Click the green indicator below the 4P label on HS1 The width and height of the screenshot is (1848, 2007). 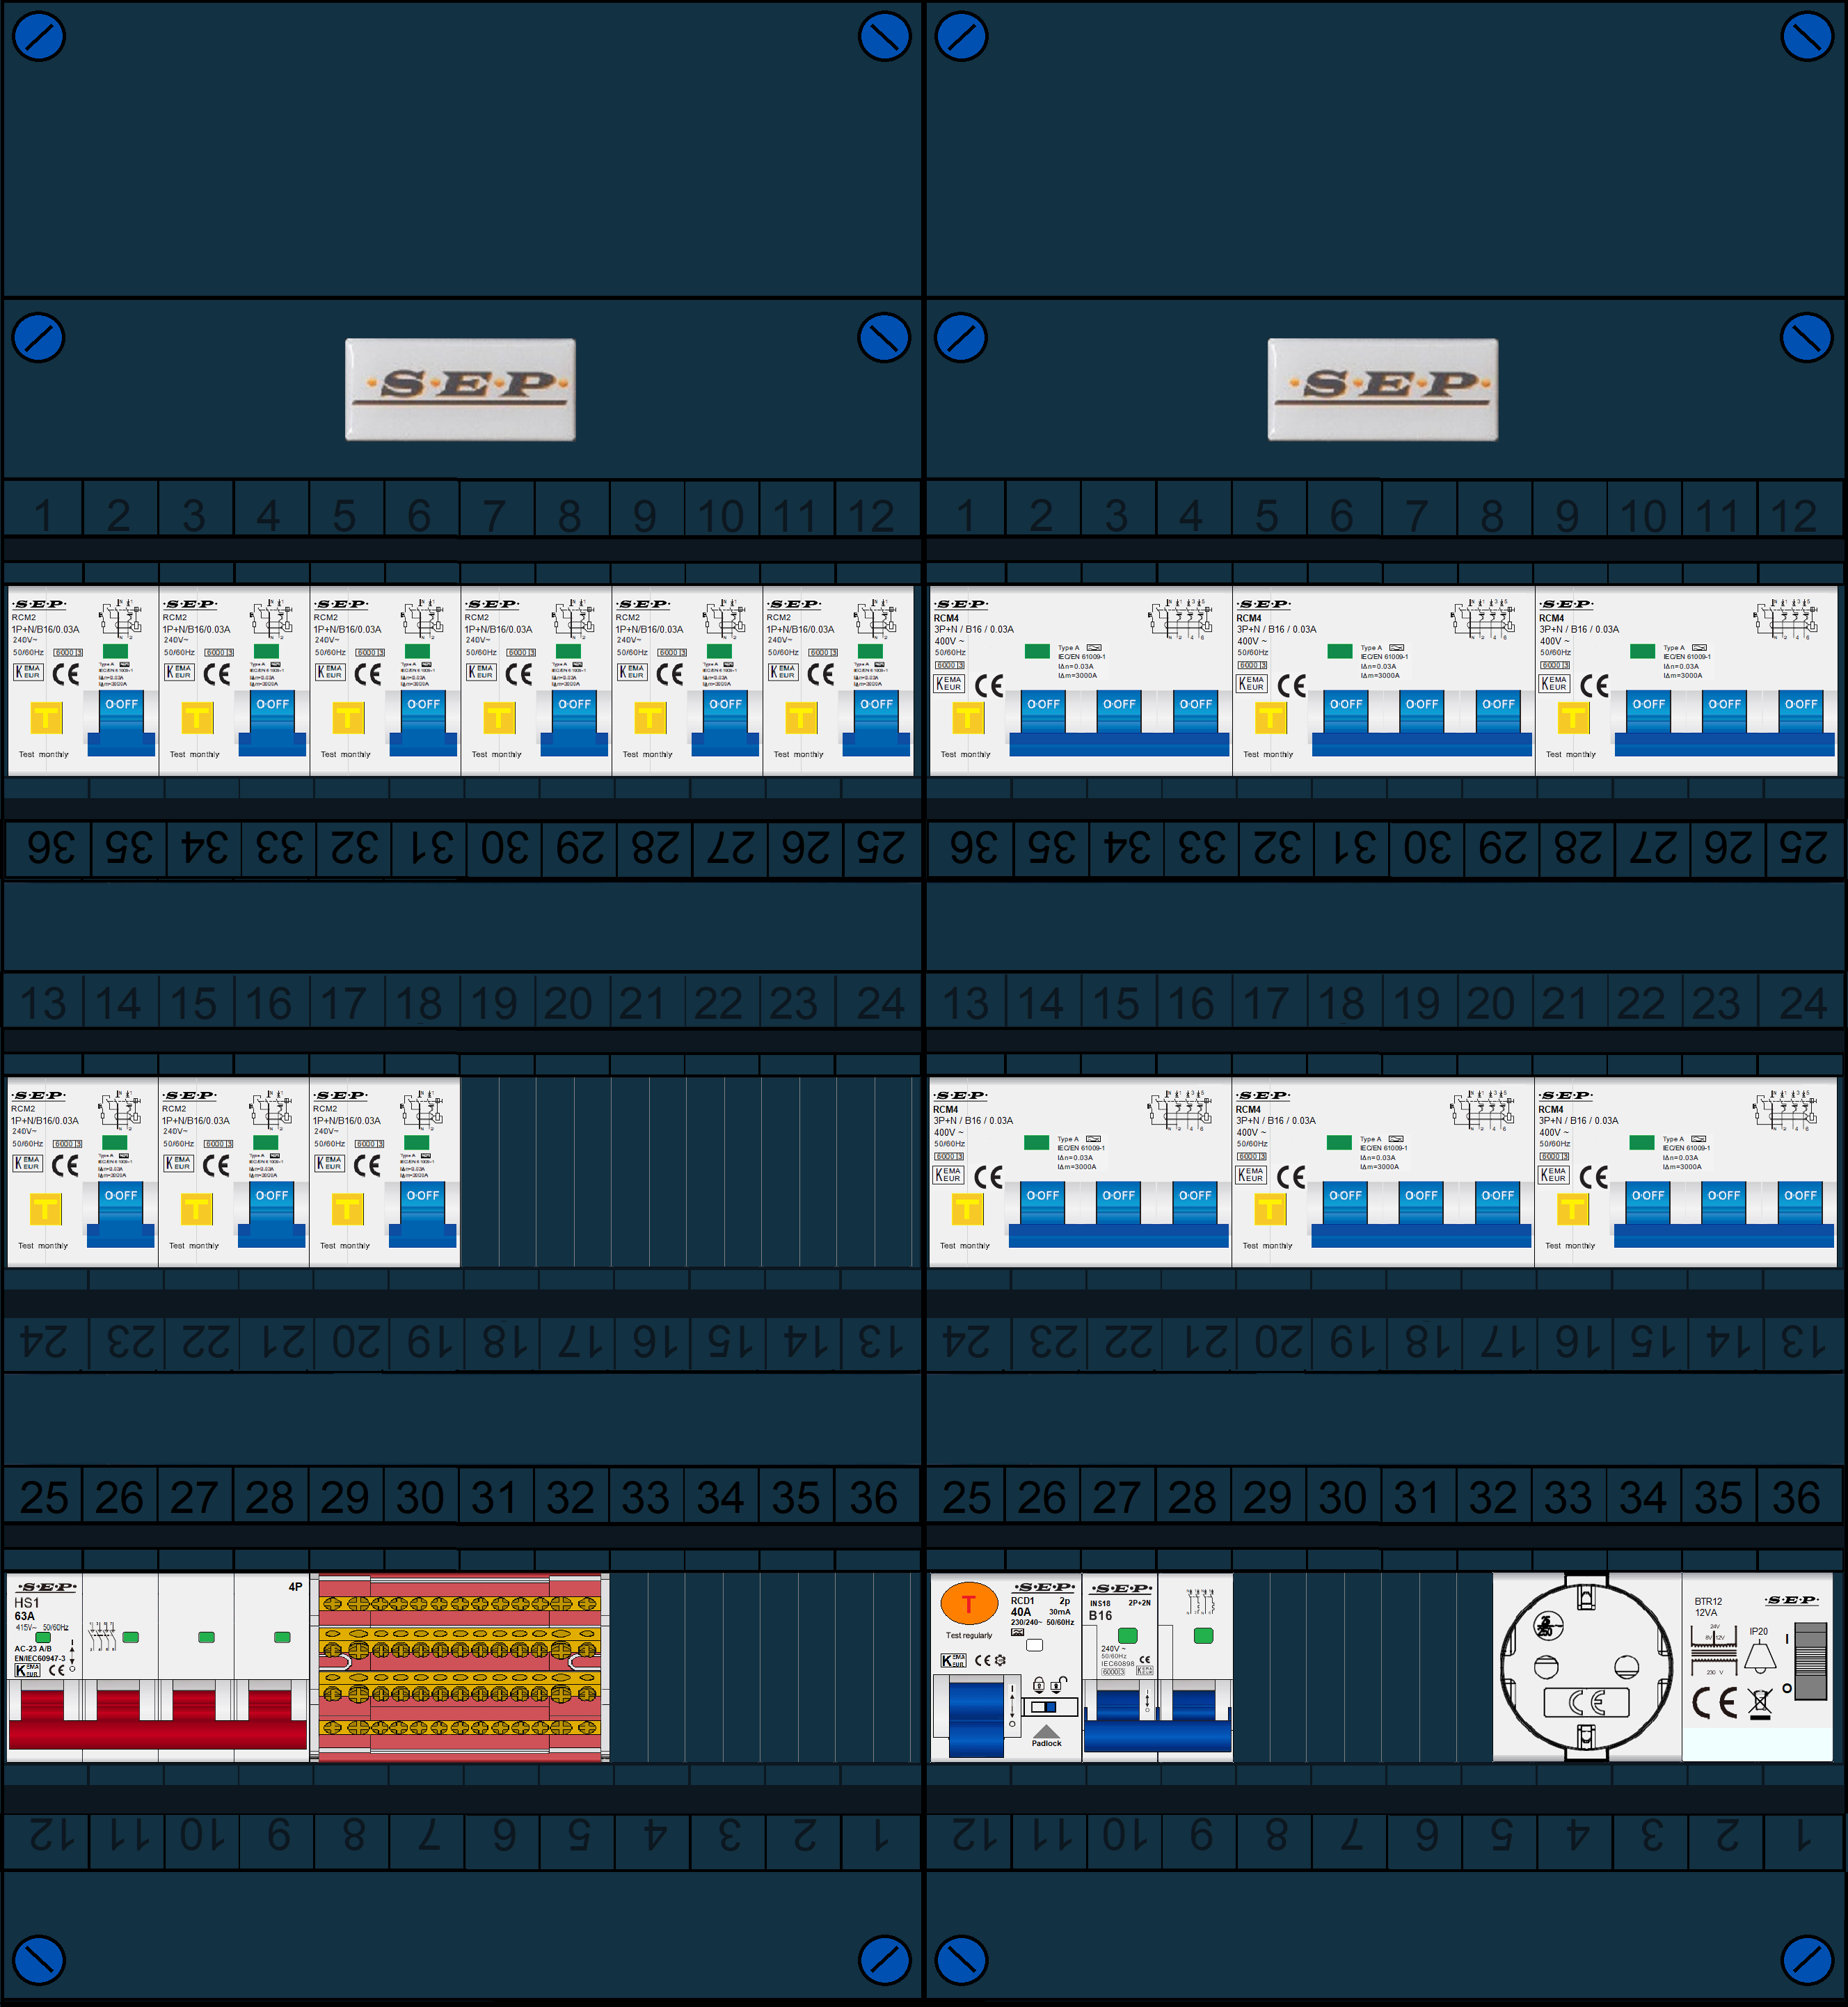point(282,1637)
